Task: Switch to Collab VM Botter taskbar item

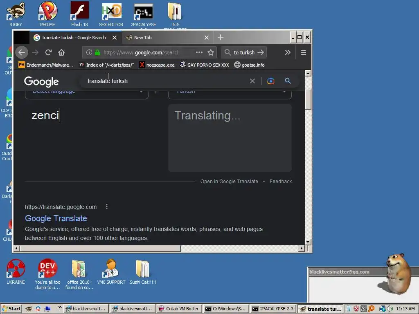Action: click(x=179, y=309)
